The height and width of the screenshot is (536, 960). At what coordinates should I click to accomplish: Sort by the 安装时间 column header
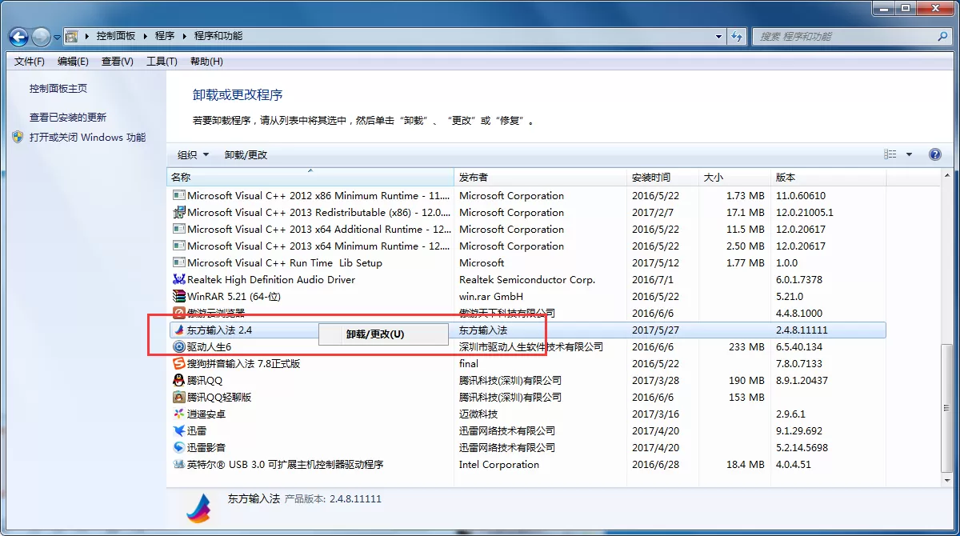[662, 177]
